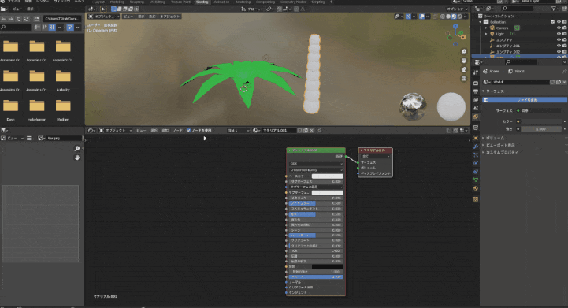Open the Node menu in the shader editor
The width and height of the screenshot is (568, 308).
(x=177, y=131)
